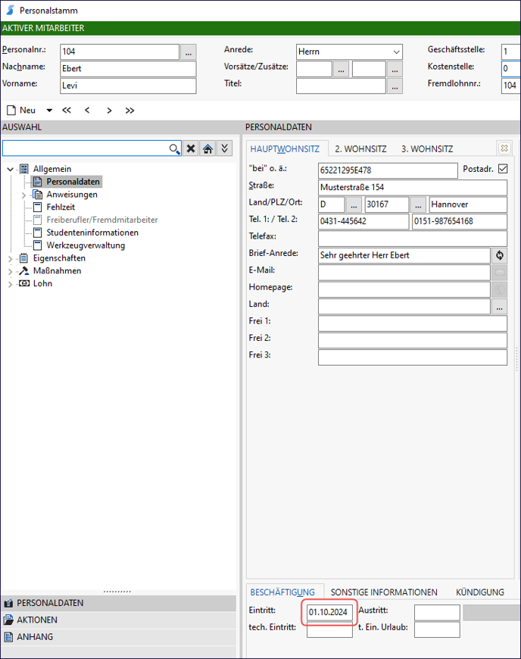Switch to the Sonstige Informationen tab

pos(384,592)
